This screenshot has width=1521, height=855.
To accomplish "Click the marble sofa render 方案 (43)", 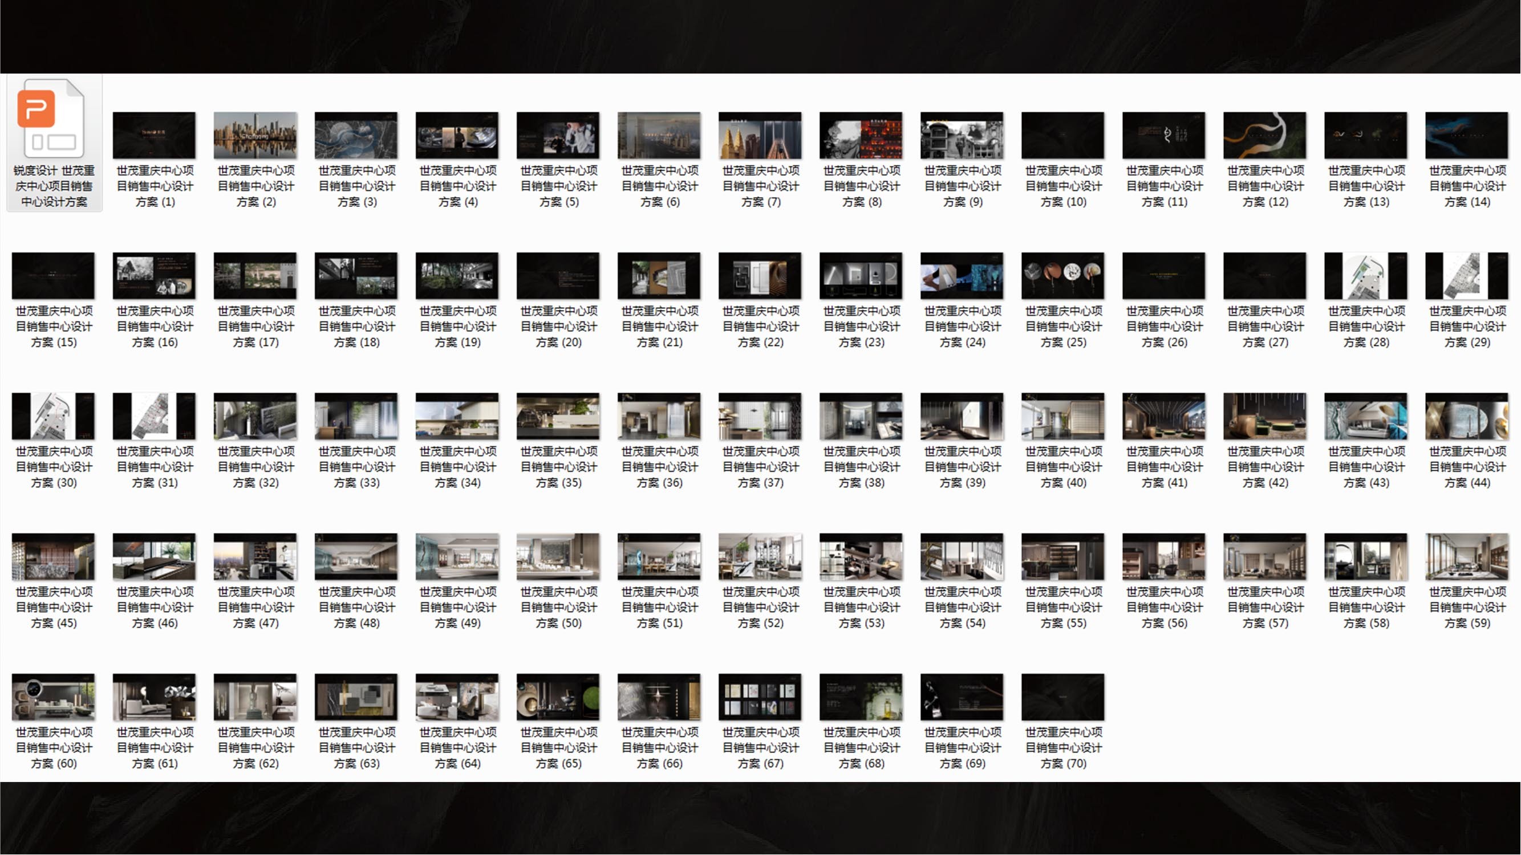I will pos(1366,416).
